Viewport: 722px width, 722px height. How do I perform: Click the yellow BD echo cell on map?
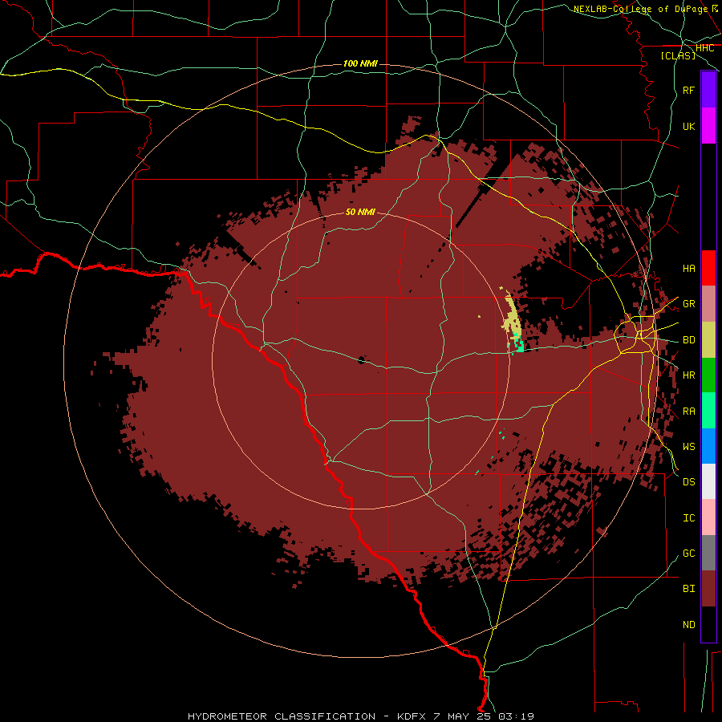[512, 315]
